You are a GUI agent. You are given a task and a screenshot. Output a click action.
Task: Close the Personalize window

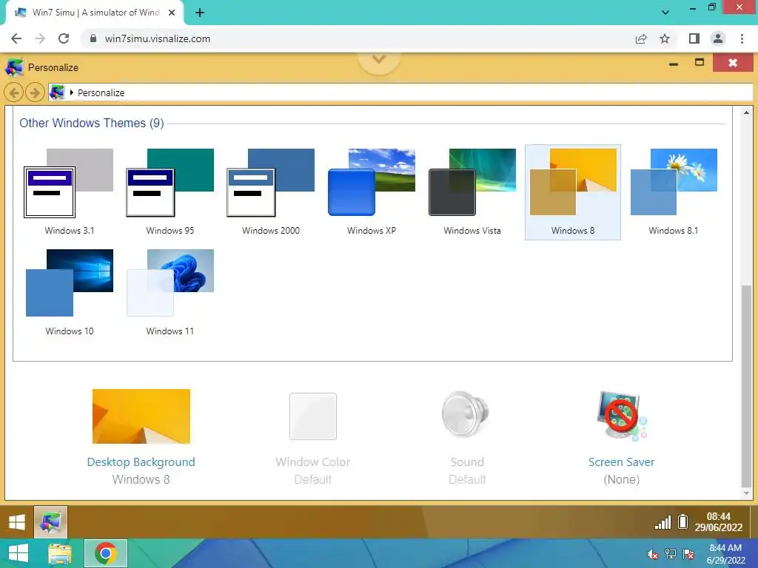click(733, 63)
